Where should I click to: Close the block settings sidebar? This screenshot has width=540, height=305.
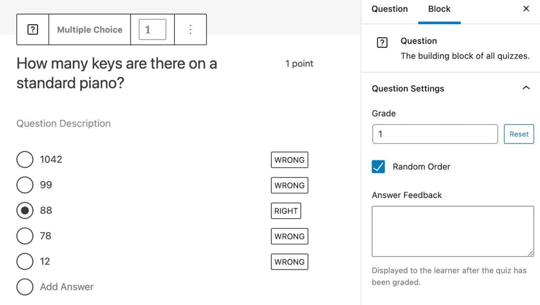tap(526, 8)
